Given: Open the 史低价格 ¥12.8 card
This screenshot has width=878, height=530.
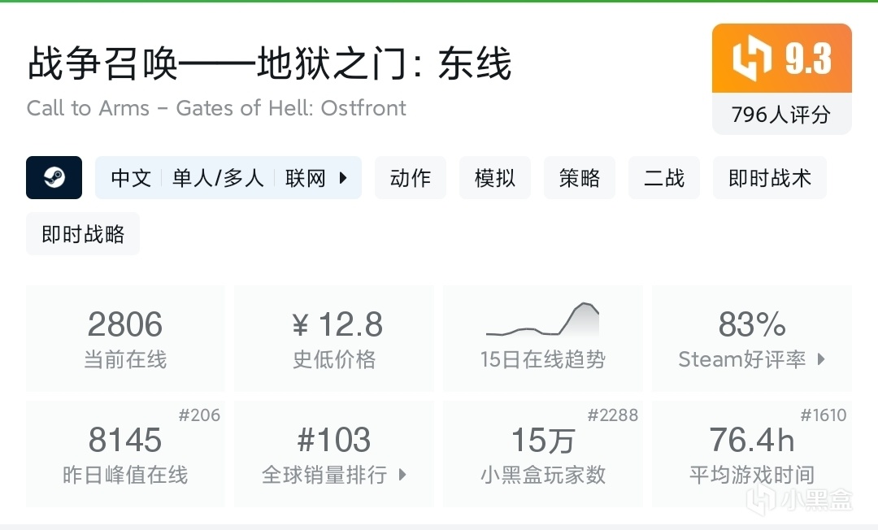Looking at the screenshot, I should (334, 337).
